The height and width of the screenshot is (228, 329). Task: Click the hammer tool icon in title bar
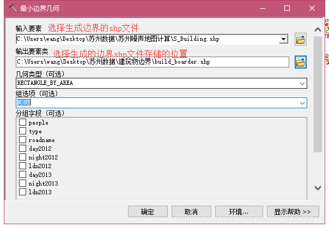click(13, 8)
